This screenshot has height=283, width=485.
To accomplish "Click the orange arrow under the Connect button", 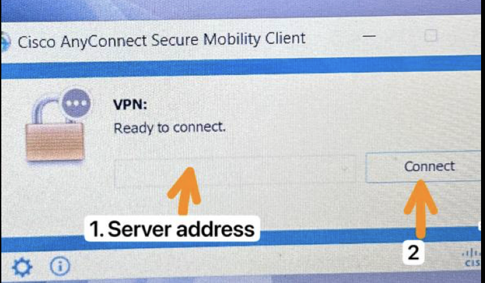I will (420, 209).
